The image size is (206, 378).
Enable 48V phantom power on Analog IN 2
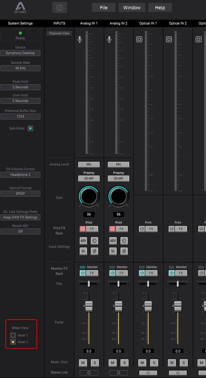coord(113,241)
